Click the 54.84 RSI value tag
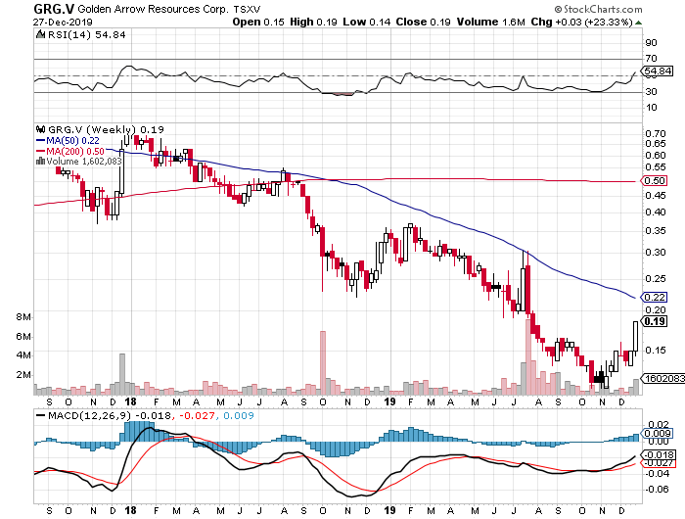 pyautogui.click(x=659, y=71)
